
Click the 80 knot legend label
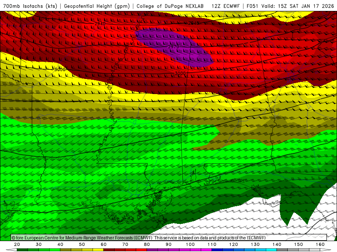[x=147, y=244]
